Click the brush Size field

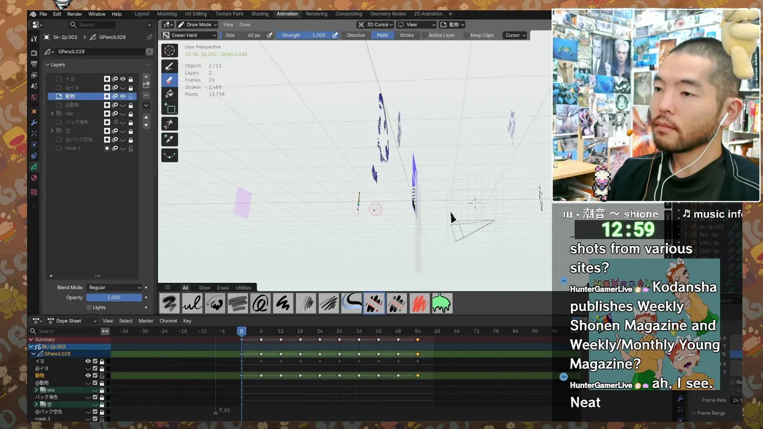243,35
